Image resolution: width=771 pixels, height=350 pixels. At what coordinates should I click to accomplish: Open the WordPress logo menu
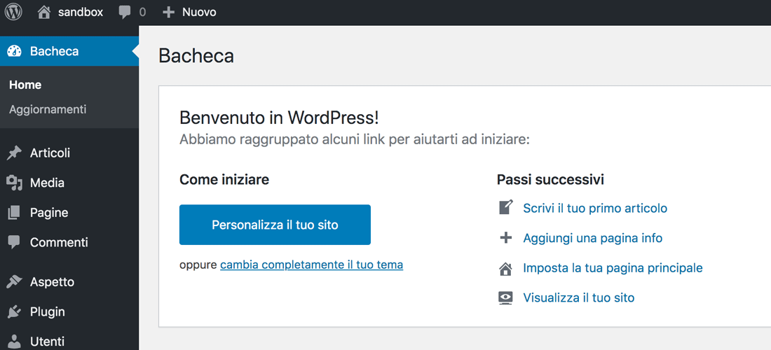(x=13, y=12)
